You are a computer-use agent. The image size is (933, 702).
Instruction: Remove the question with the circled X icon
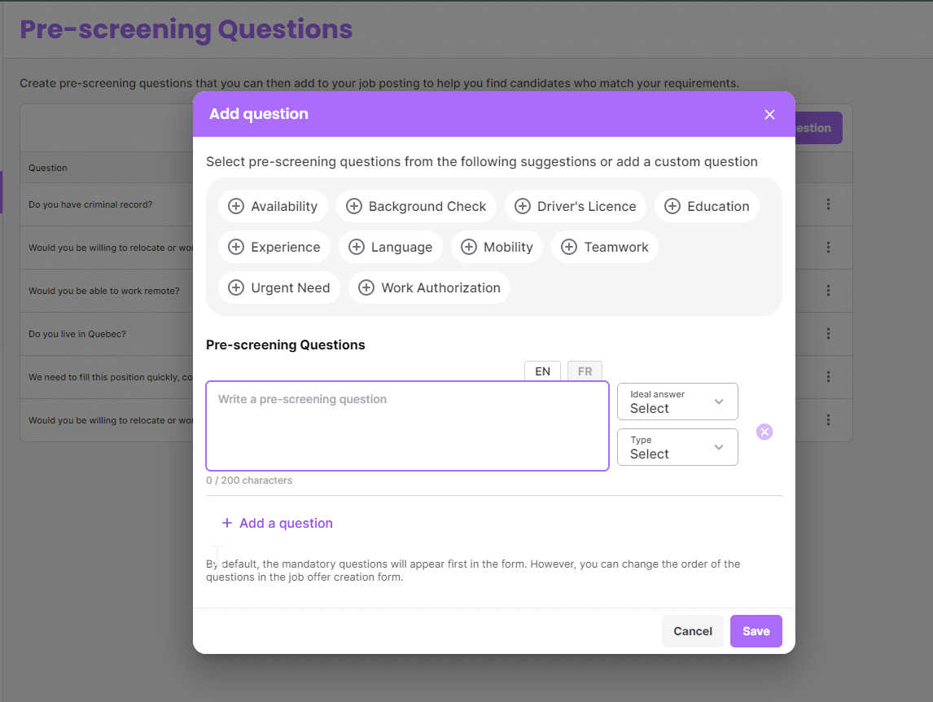[x=764, y=432]
